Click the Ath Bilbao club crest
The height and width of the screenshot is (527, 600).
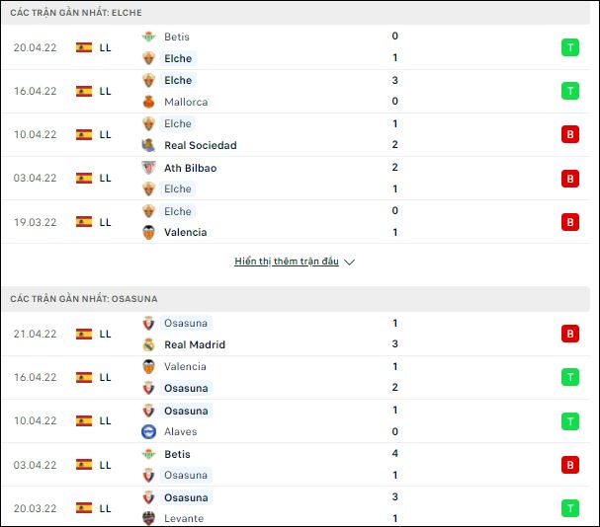[148, 168]
